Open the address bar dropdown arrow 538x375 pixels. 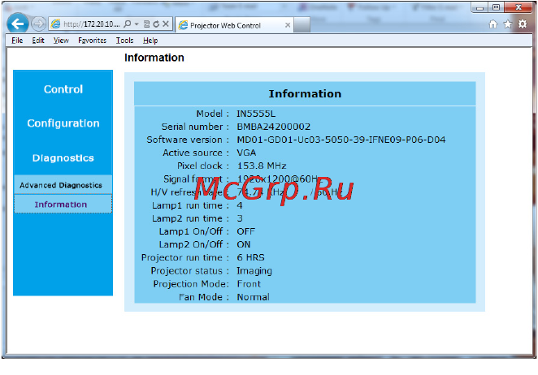tap(137, 24)
